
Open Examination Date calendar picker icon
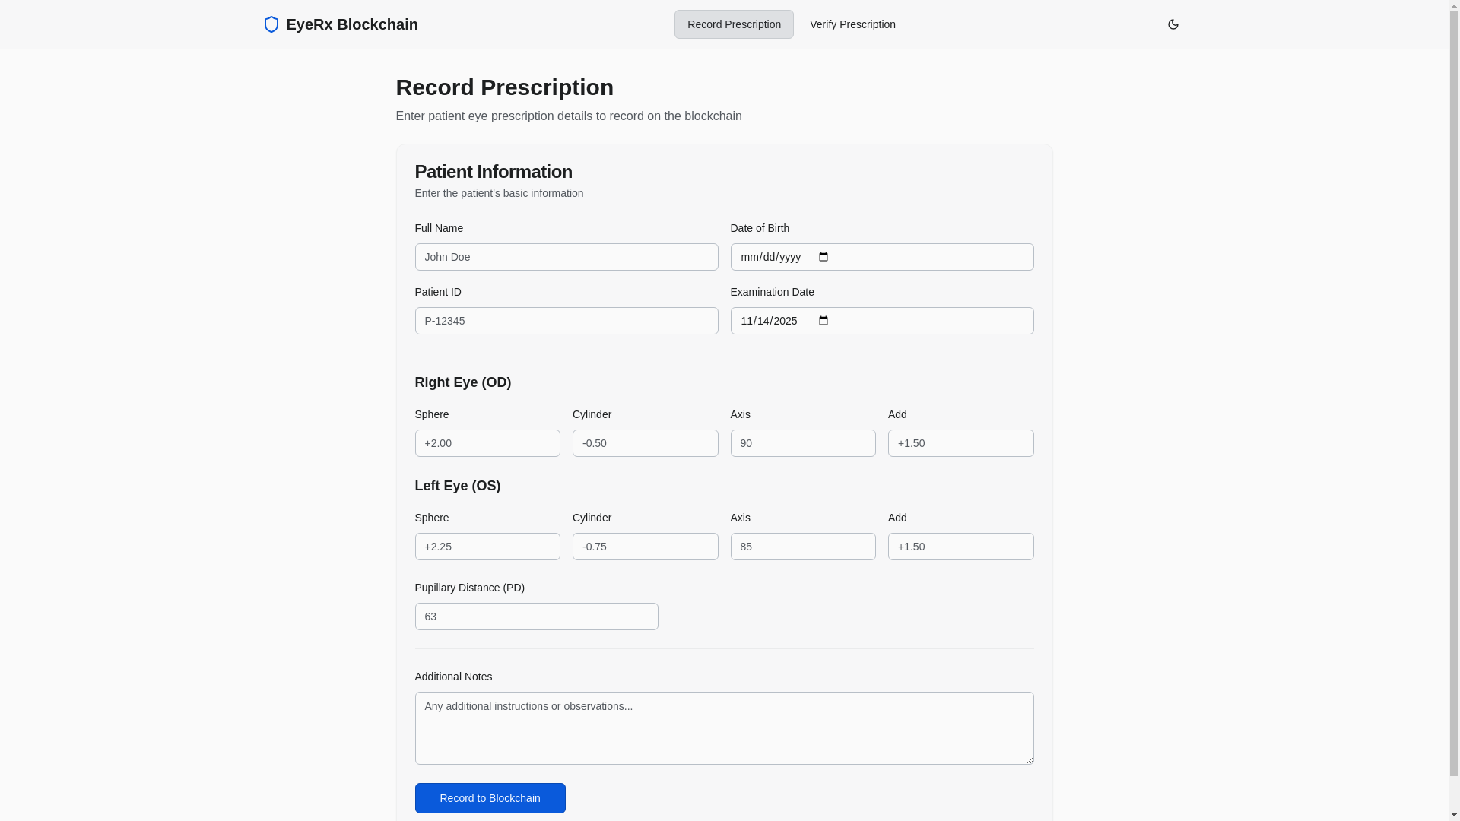point(824,321)
